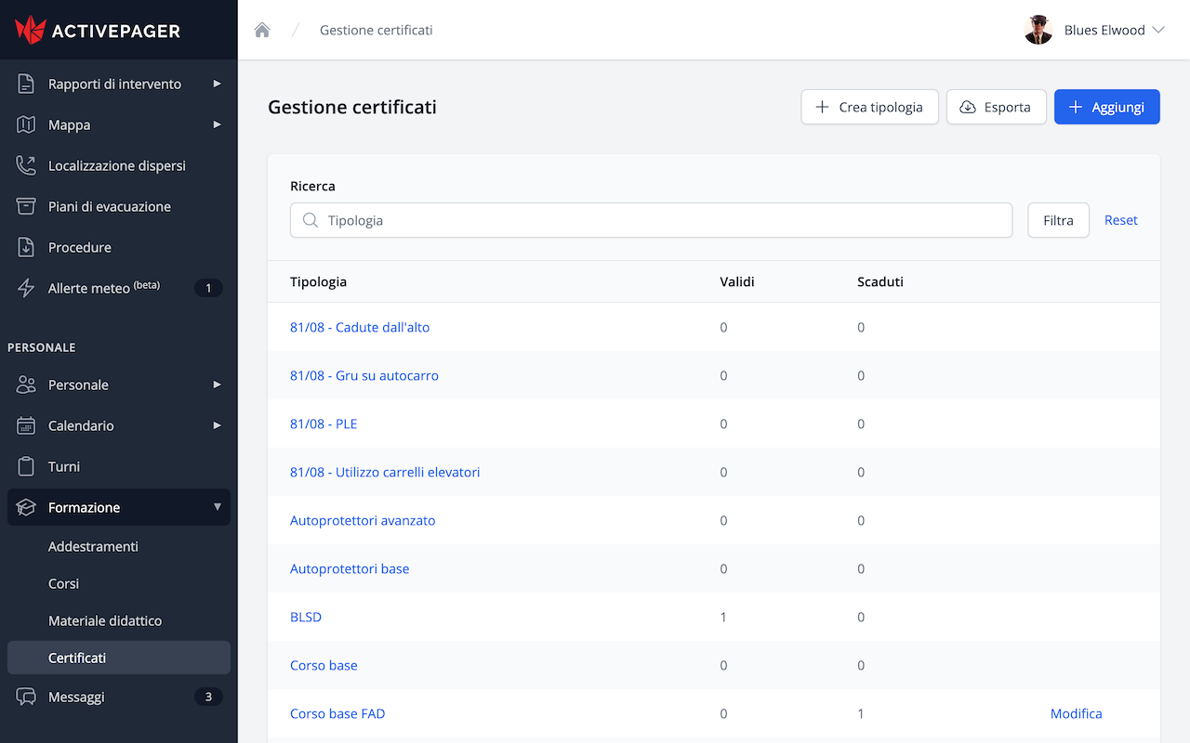Select Materiale didattico menu item

point(105,620)
